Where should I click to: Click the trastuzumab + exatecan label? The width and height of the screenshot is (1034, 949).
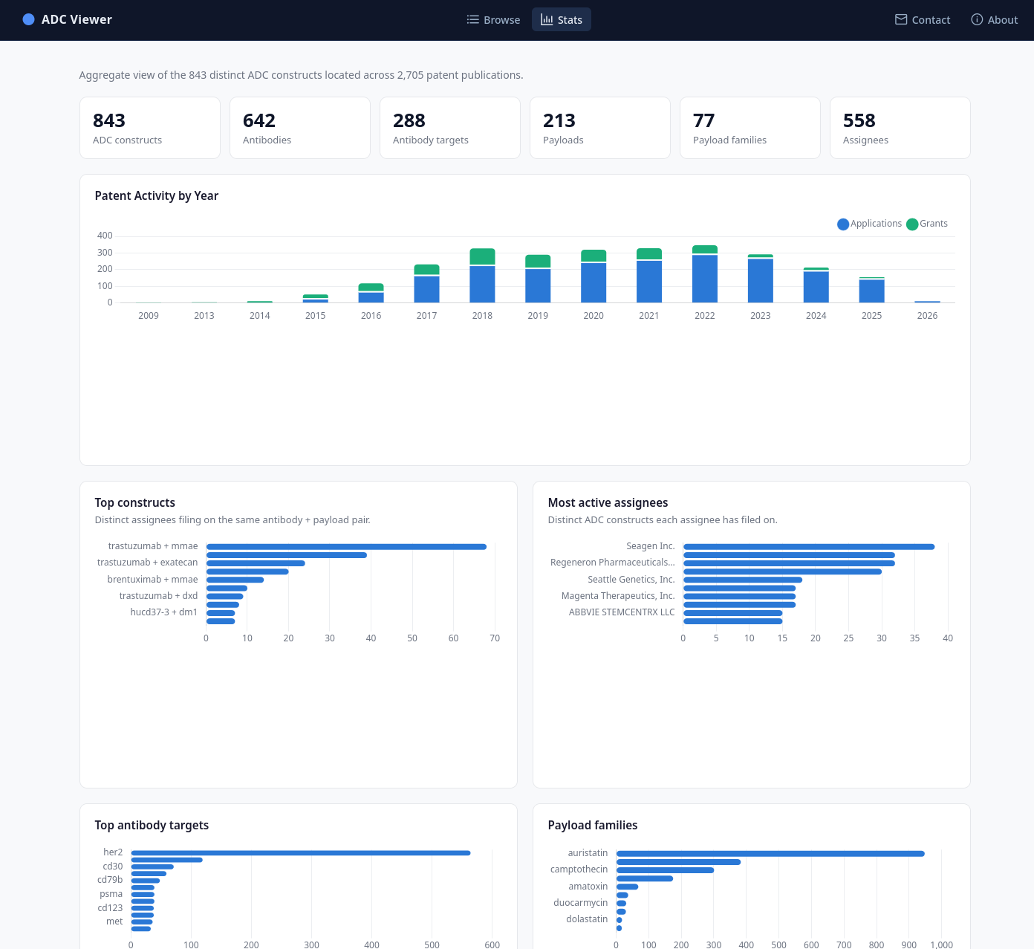147,563
